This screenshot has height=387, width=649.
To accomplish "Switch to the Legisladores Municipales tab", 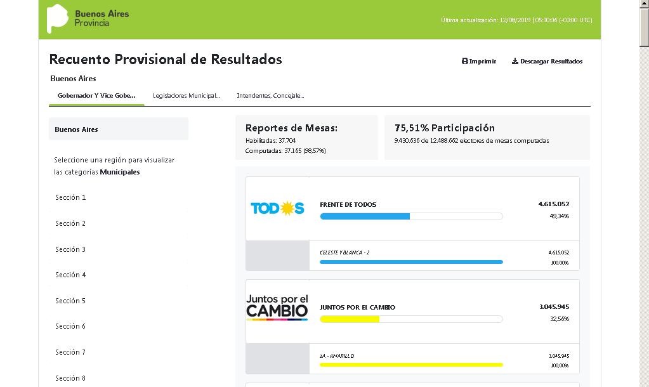I will coord(187,96).
